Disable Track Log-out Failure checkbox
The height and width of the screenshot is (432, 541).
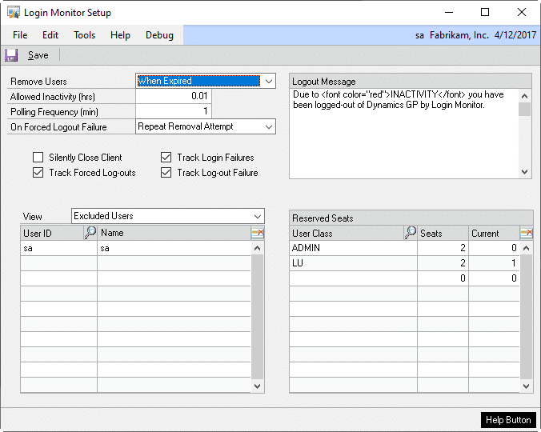click(166, 173)
